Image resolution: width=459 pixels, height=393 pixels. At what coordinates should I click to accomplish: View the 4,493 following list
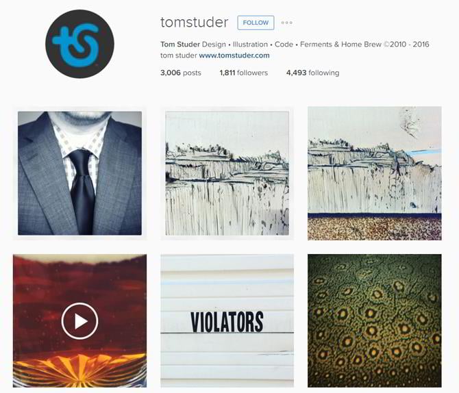click(312, 73)
